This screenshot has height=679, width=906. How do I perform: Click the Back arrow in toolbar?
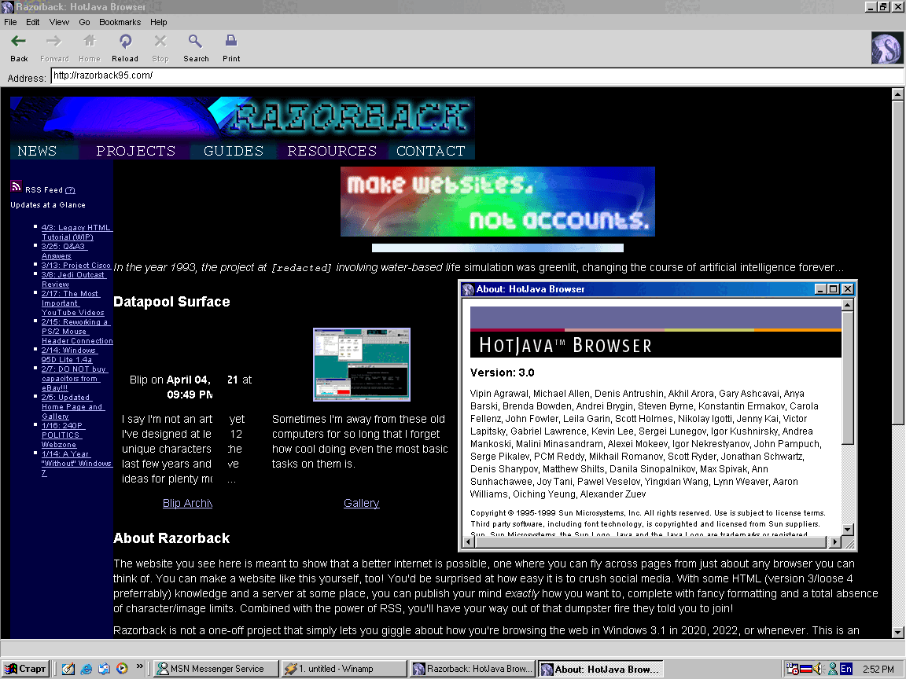[19, 42]
